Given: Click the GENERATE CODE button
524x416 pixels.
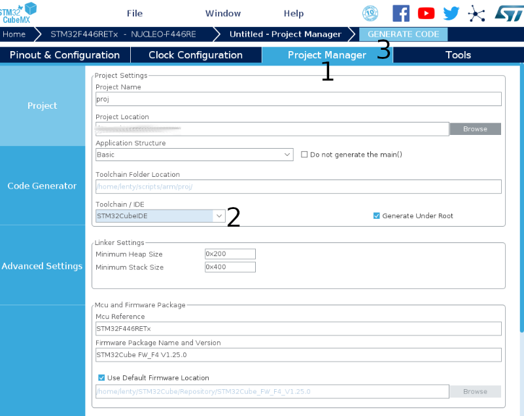Looking at the screenshot, I should (x=404, y=34).
